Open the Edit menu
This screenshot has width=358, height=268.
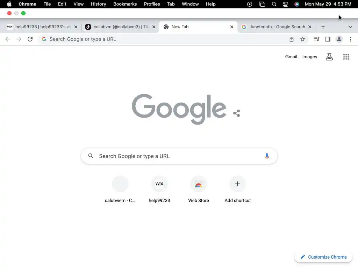[62, 4]
